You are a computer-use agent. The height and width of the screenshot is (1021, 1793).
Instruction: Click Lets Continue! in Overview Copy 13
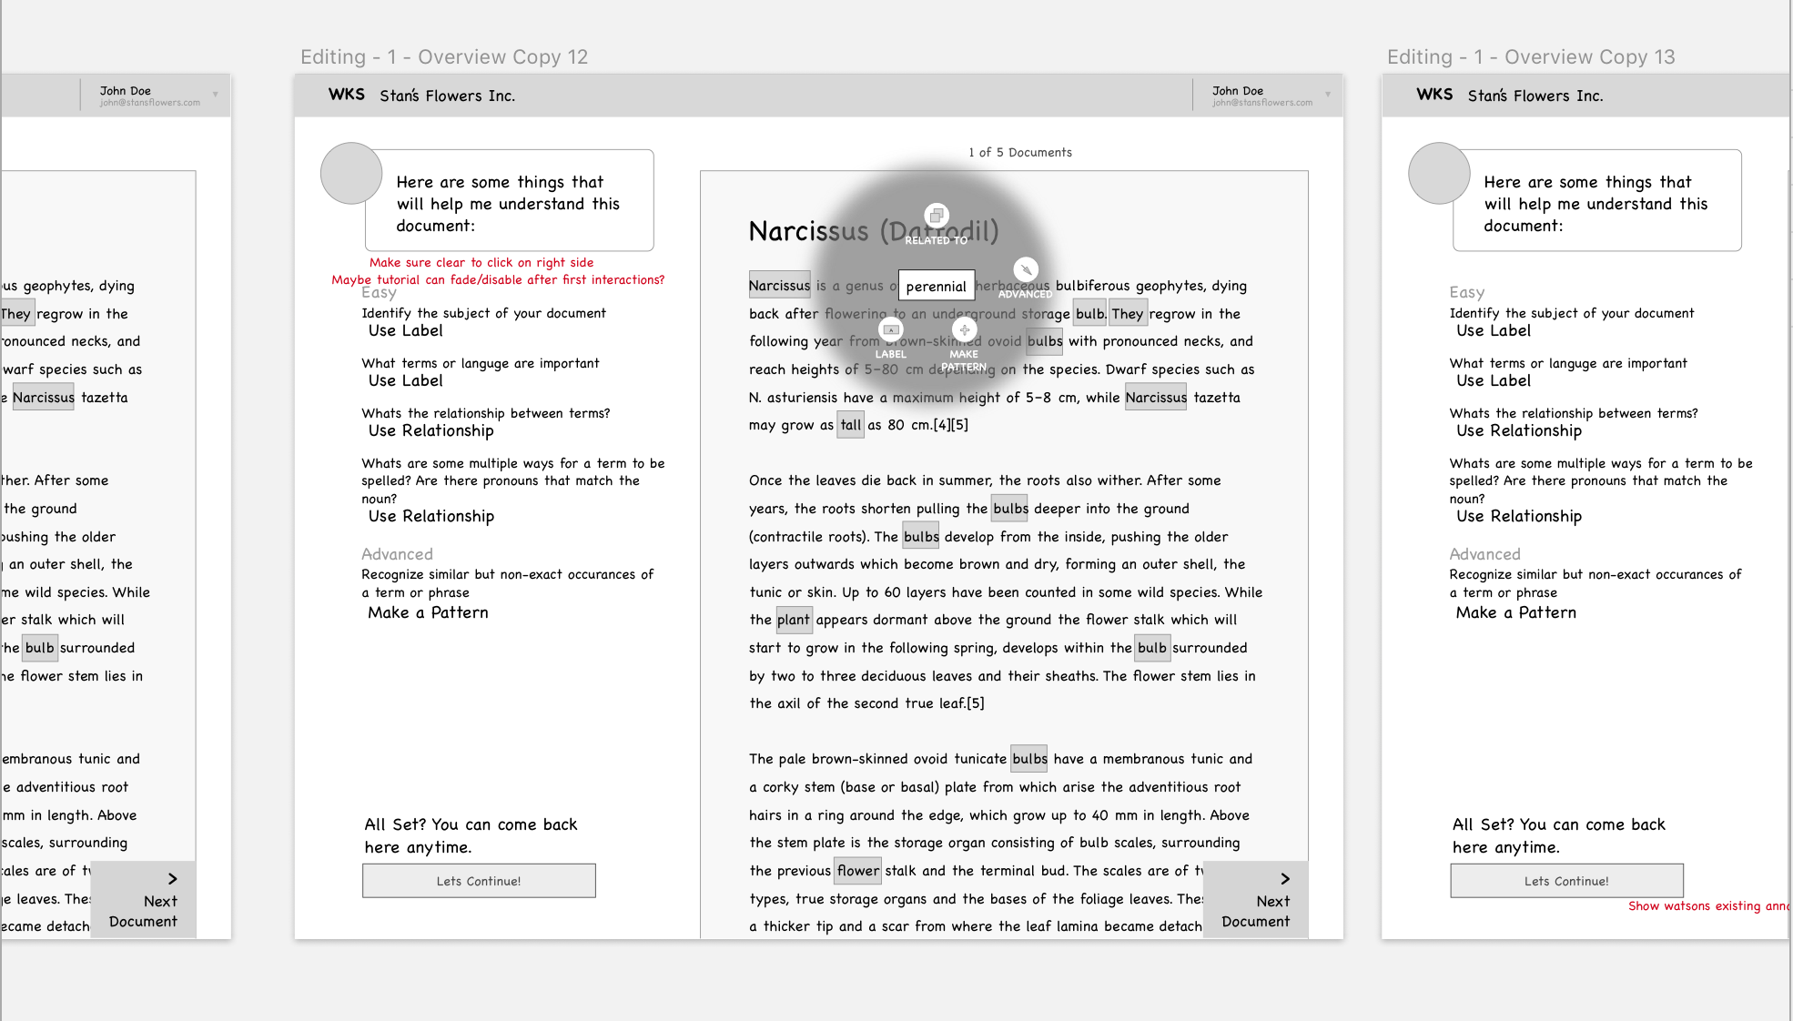pos(1566,881)
